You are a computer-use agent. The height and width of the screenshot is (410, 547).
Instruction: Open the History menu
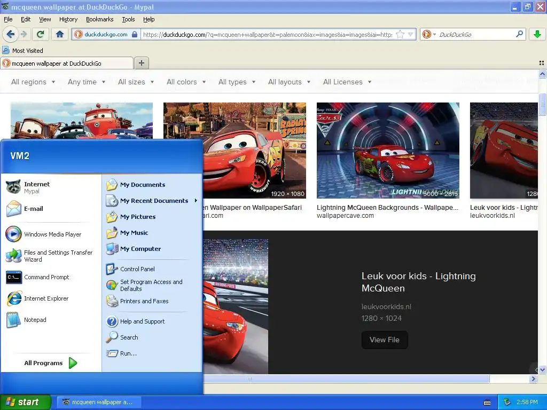(68, 19)
